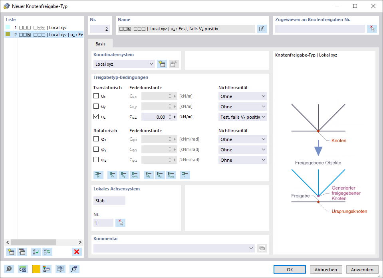Enable the φx rotational release checkbox
Viewport: 383px width, 278px height.
(x=96, y=139)
